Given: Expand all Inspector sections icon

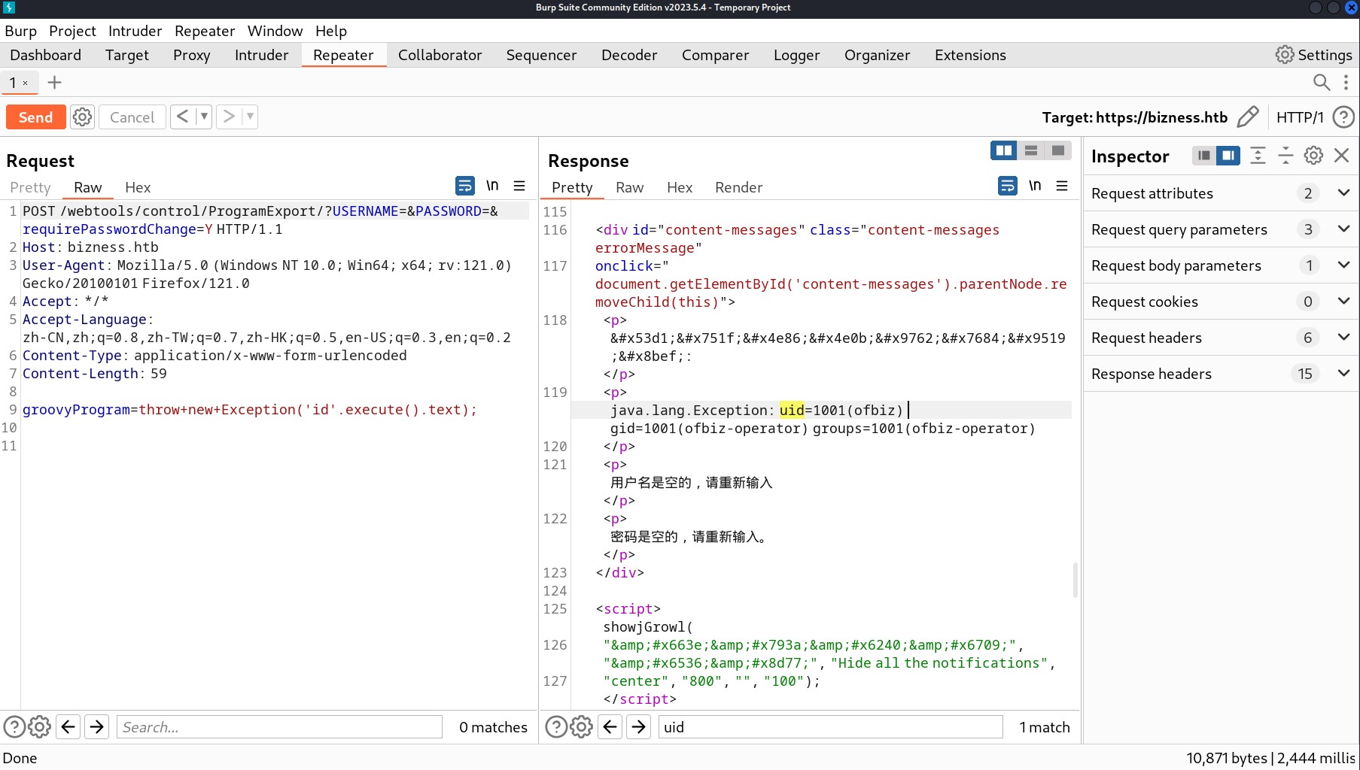Looking at the screenshot, I should point(1258,156).
